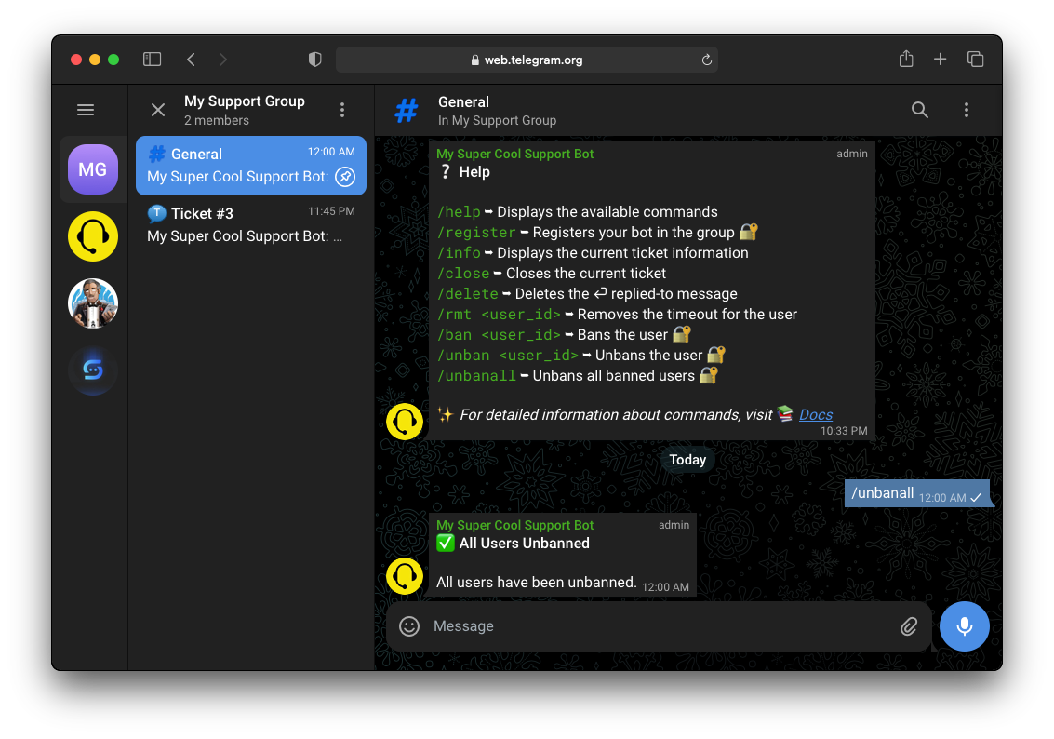
Task: Open the Ticket #3 topic
Action: click(x=251, y=224)
